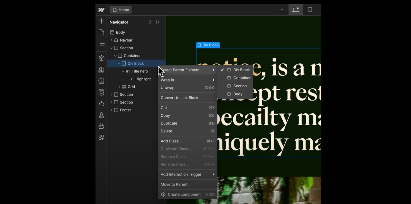The width and height of the screenshot is (411, 204).
Task: Select Convert to Link Block
Action: point(180,98)
